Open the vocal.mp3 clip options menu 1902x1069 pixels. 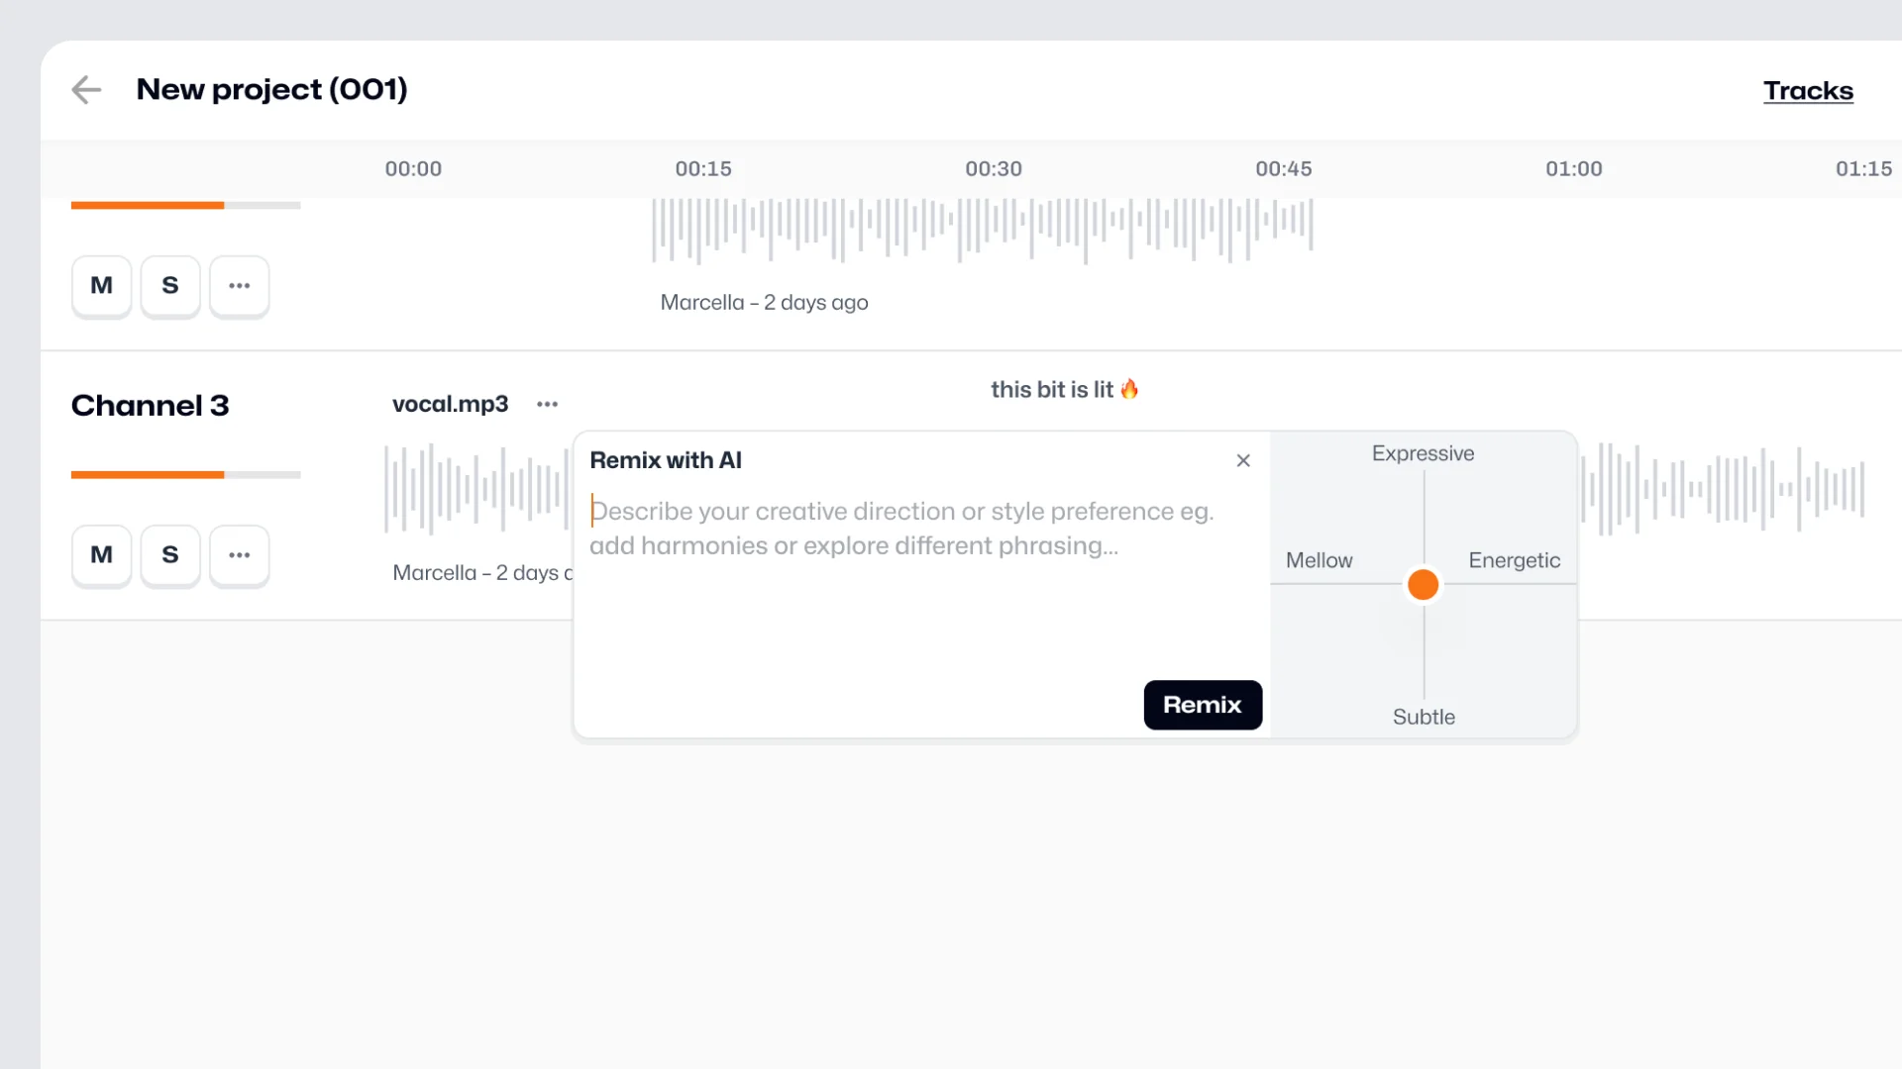[x=547, y=404]
